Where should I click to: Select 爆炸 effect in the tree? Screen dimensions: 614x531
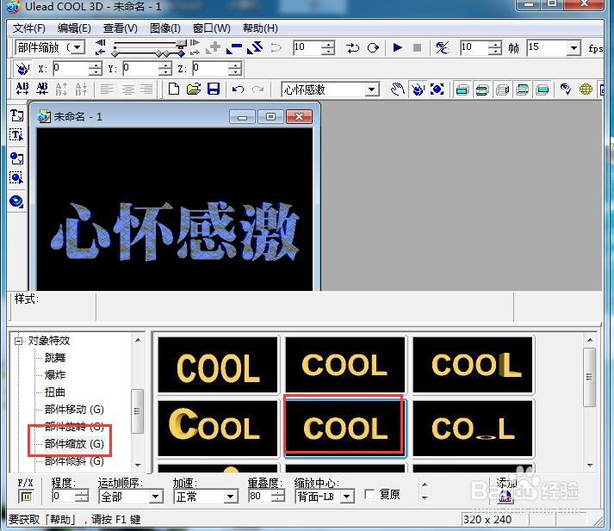pos(55,375)
